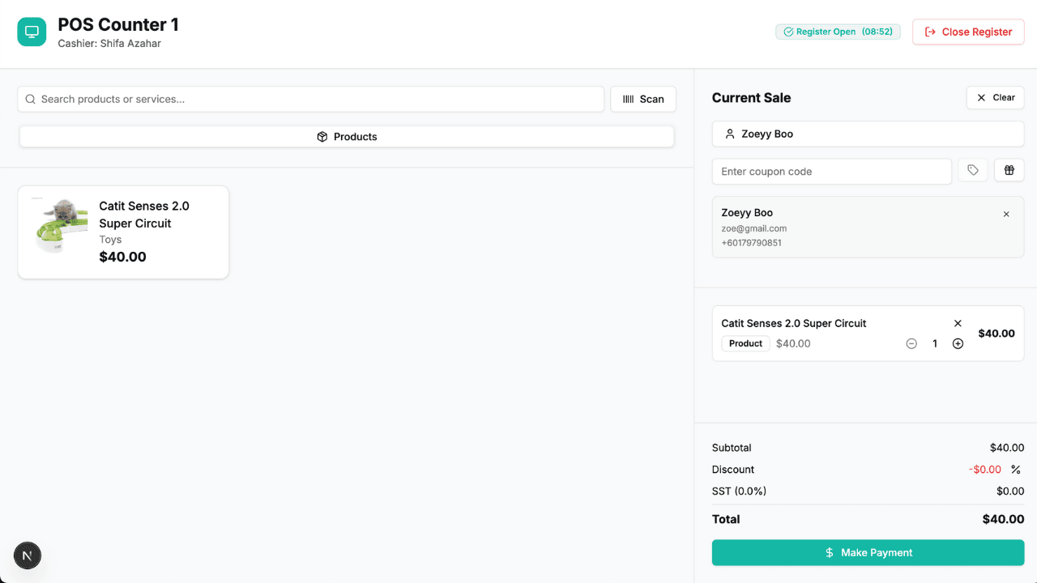1037x583 pixels.
Task: Click the teal POS monitor icon in header
Action: click(31, 32)
